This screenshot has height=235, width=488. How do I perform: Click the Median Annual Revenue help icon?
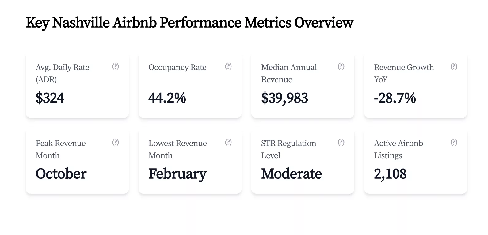coord(341,66)
